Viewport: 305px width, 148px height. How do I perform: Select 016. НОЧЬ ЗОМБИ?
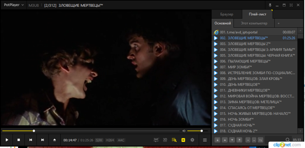coord(254,119)
